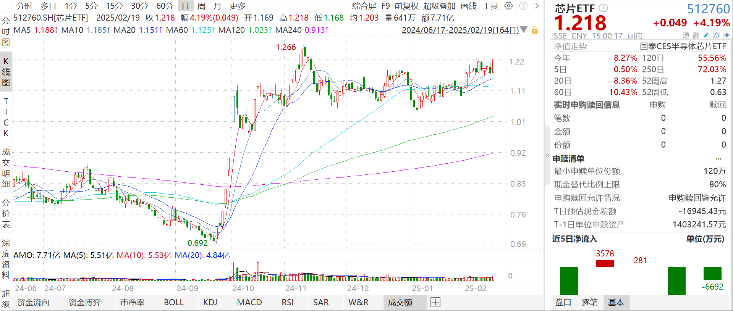
Task: Click the 512760 stock code link
Action: click(x=708, y=8)
